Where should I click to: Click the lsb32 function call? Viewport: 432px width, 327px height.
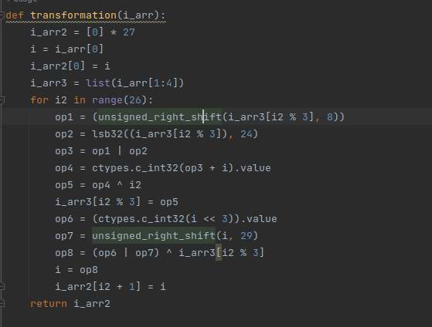107,134
